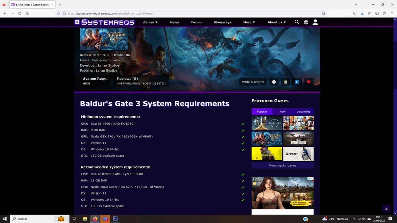Open a new browser tab

(x=60, y=4)
